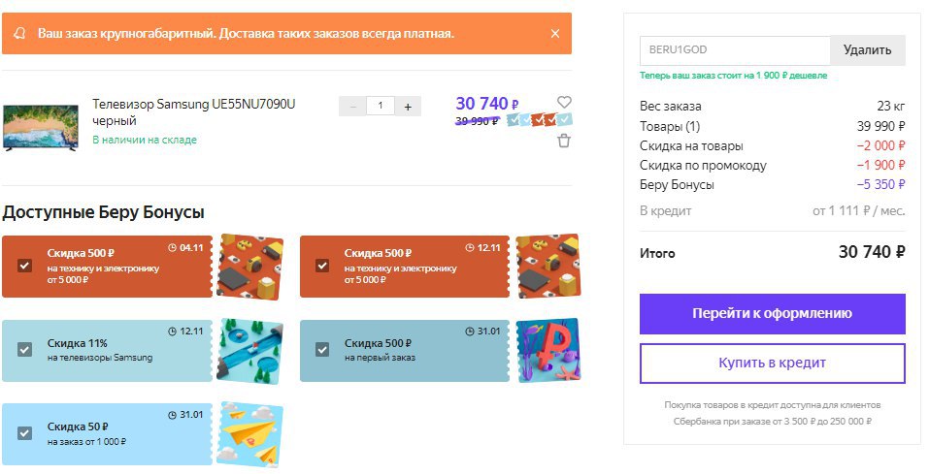This screenshot has height=474, width=929.
Task: Click the 'Беру Бонусы' value −5 350 ₽
Action: [x=881, y=184]
